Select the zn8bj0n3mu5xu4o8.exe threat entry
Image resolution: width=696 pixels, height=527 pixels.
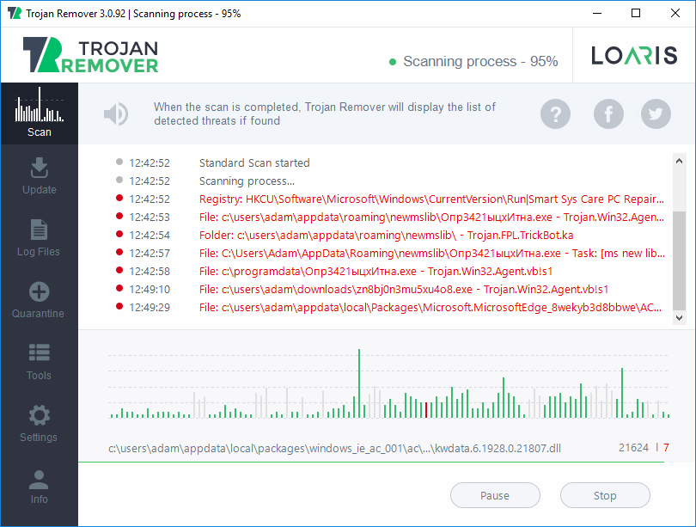[x=404, y=290]
